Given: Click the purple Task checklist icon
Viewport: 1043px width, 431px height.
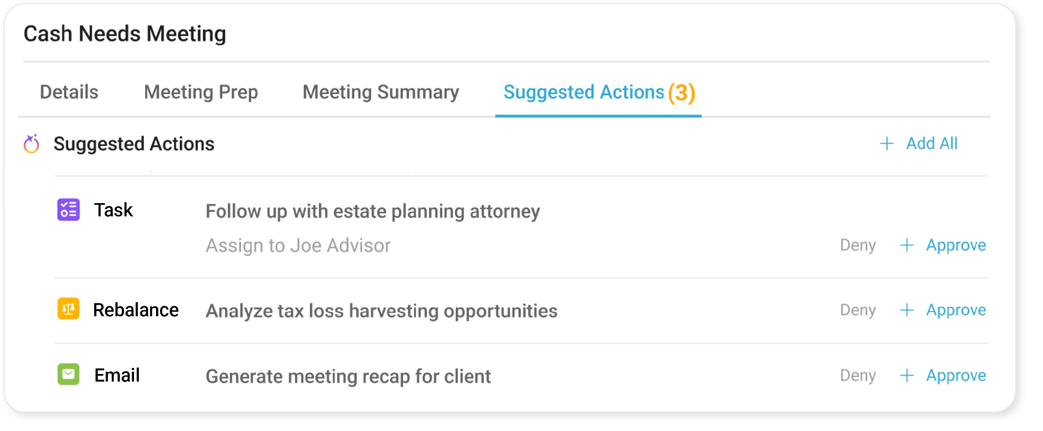Looking at the screenshot, I should tap(69, 209).
